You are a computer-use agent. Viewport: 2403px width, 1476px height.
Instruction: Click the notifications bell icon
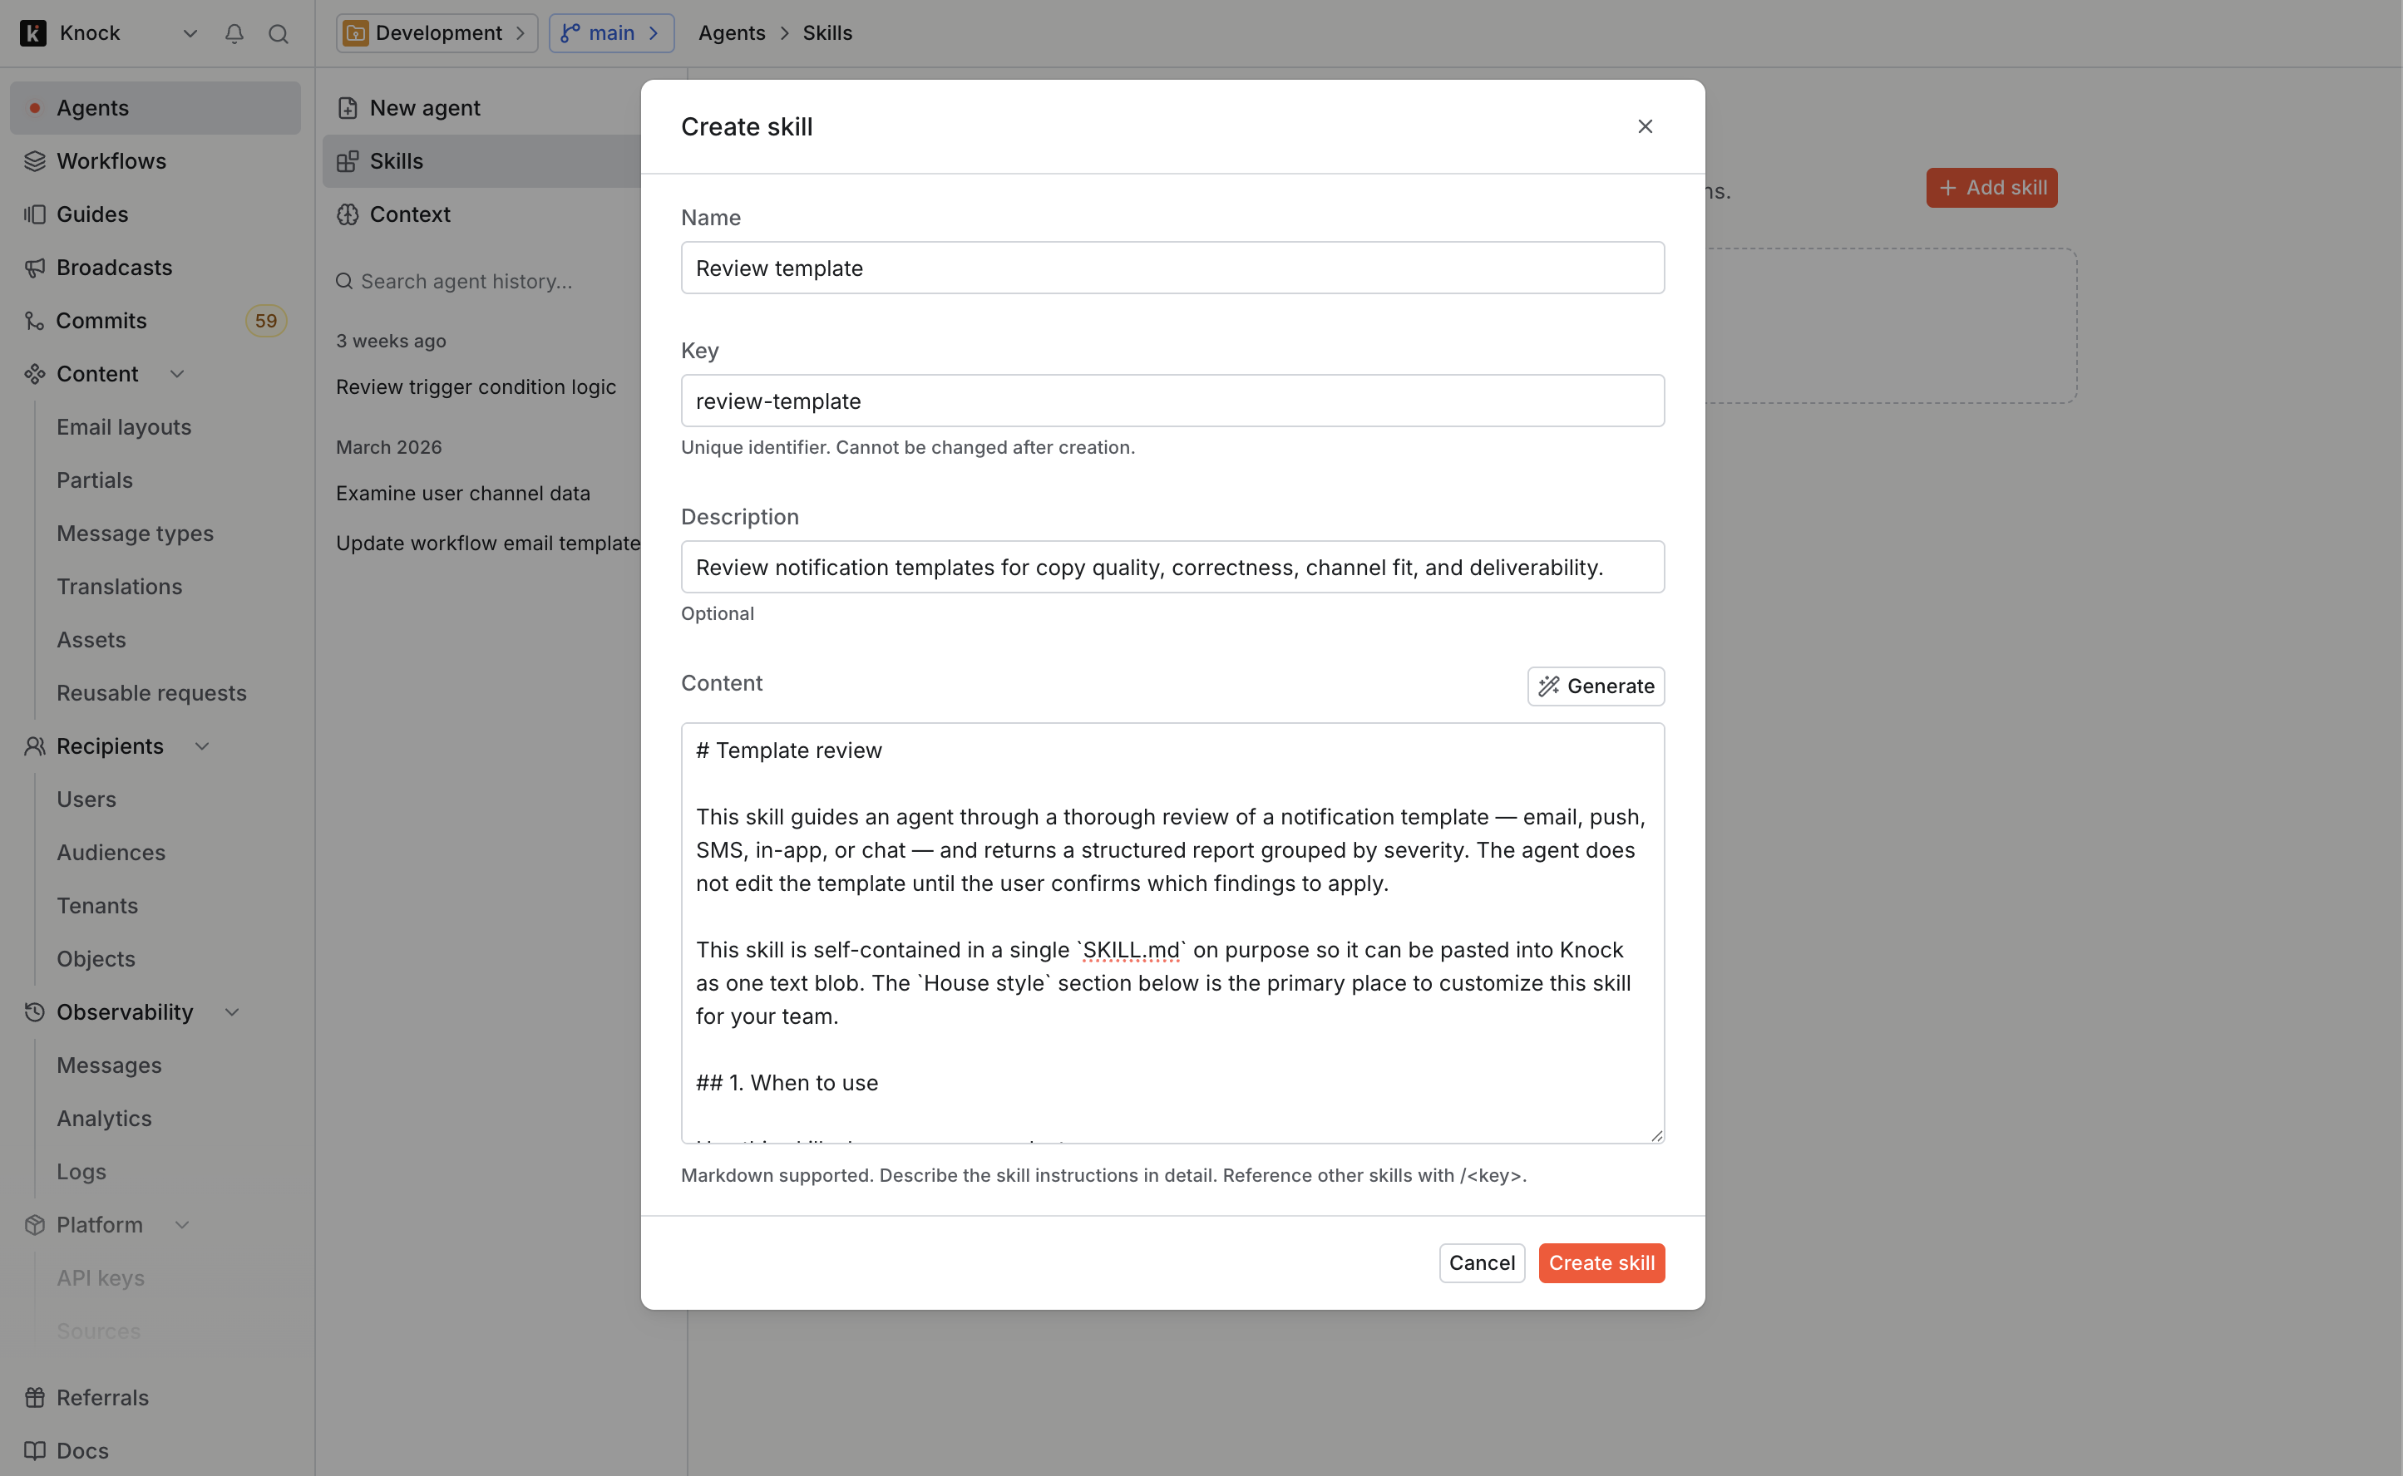234,34
